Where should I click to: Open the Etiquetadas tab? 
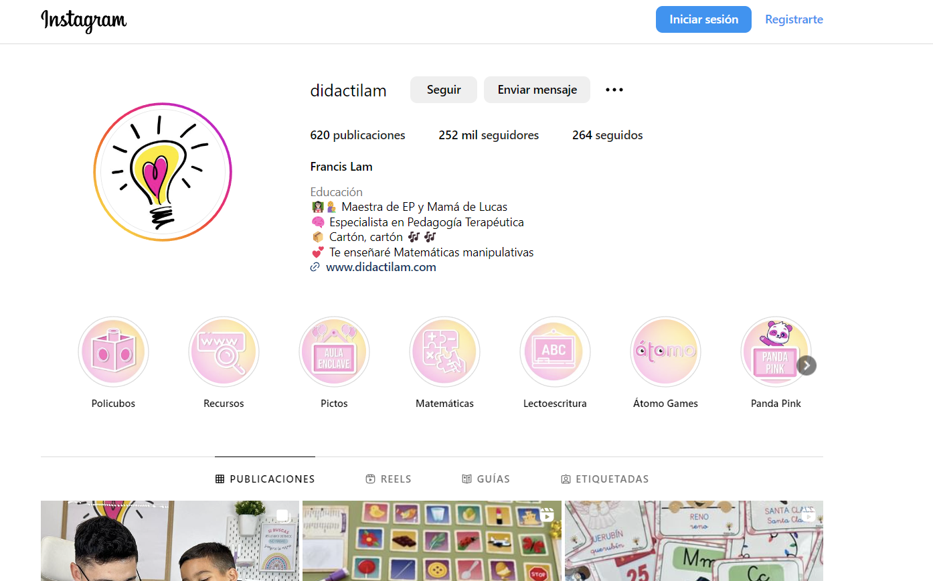605,479
